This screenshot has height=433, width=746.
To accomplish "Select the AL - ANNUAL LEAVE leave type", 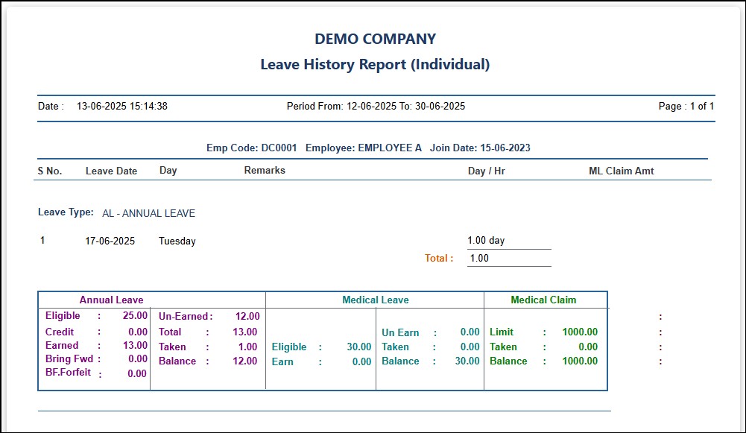I will (148, 214).
